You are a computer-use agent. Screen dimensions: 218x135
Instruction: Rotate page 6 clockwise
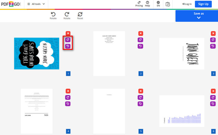click(213, 97)
